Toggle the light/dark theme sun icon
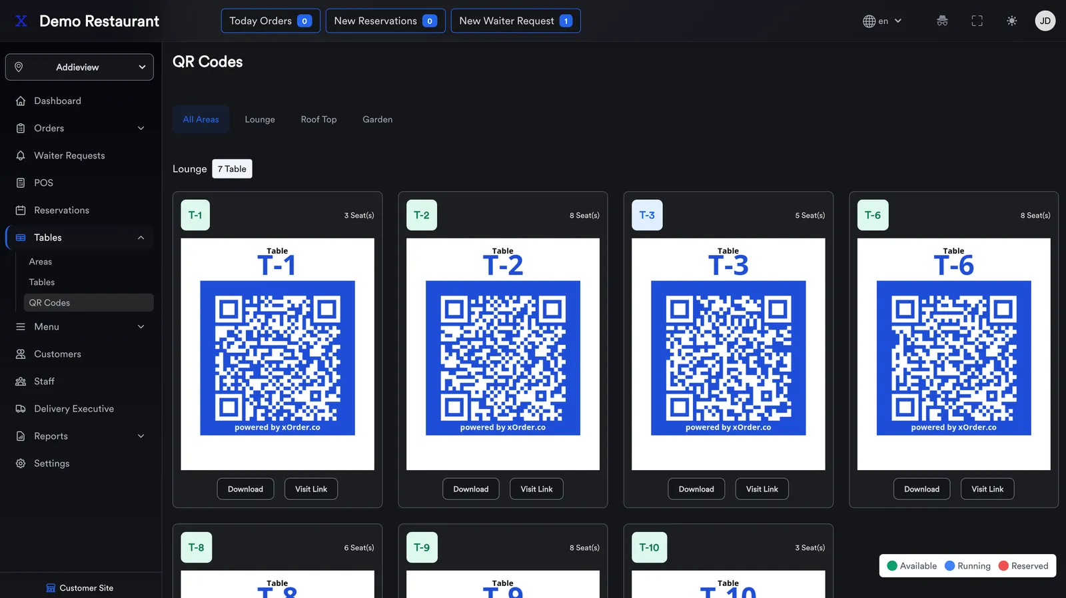 point(1011,21)
